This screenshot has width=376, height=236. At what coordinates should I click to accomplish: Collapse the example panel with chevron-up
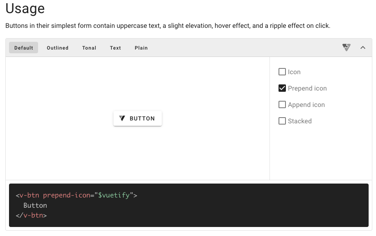click(363, 48)
